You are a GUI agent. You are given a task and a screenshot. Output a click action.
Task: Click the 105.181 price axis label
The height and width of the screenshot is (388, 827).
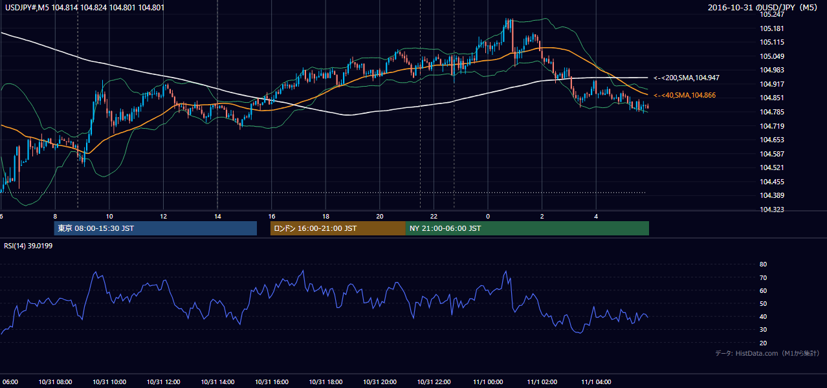click(771, 28)
